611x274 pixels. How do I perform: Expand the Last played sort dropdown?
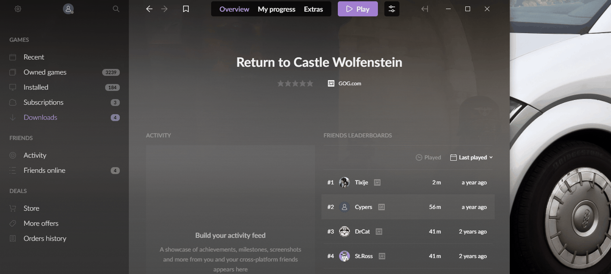471,157
